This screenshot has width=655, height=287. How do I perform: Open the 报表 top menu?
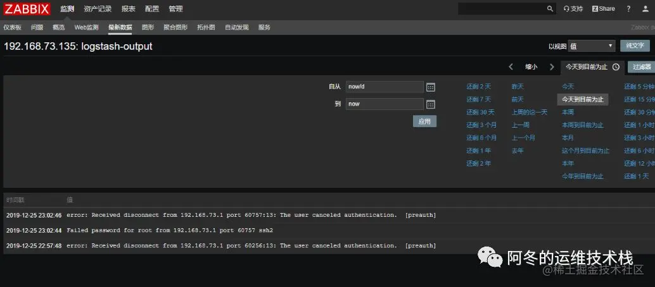coord(128,9)
